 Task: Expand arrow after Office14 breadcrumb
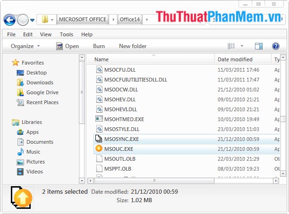(147, 19)
